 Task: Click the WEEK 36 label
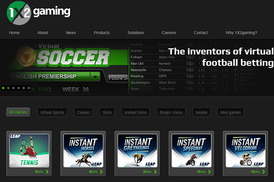76,90
